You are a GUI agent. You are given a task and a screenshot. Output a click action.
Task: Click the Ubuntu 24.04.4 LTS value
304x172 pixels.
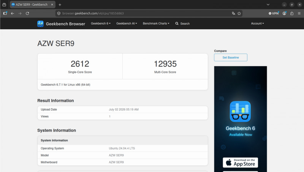click(x=122, y=148)
